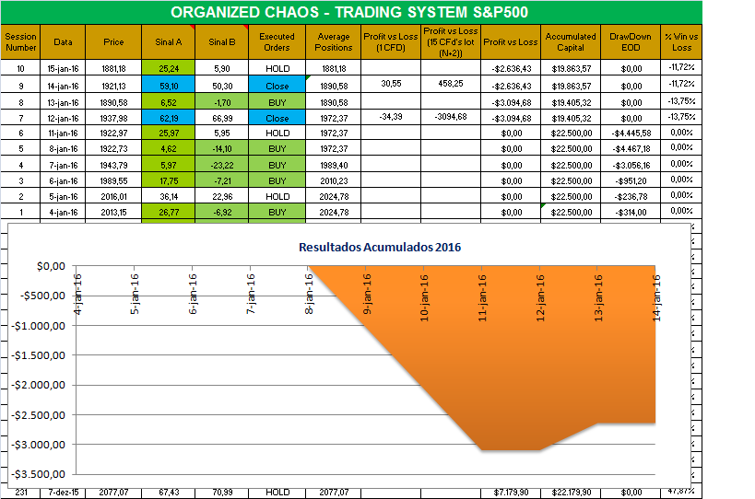The height and width of the screenshot is (499, 755).
Task: Select the 11-jan-16 chart axis label
Action: tap(482, 297)
